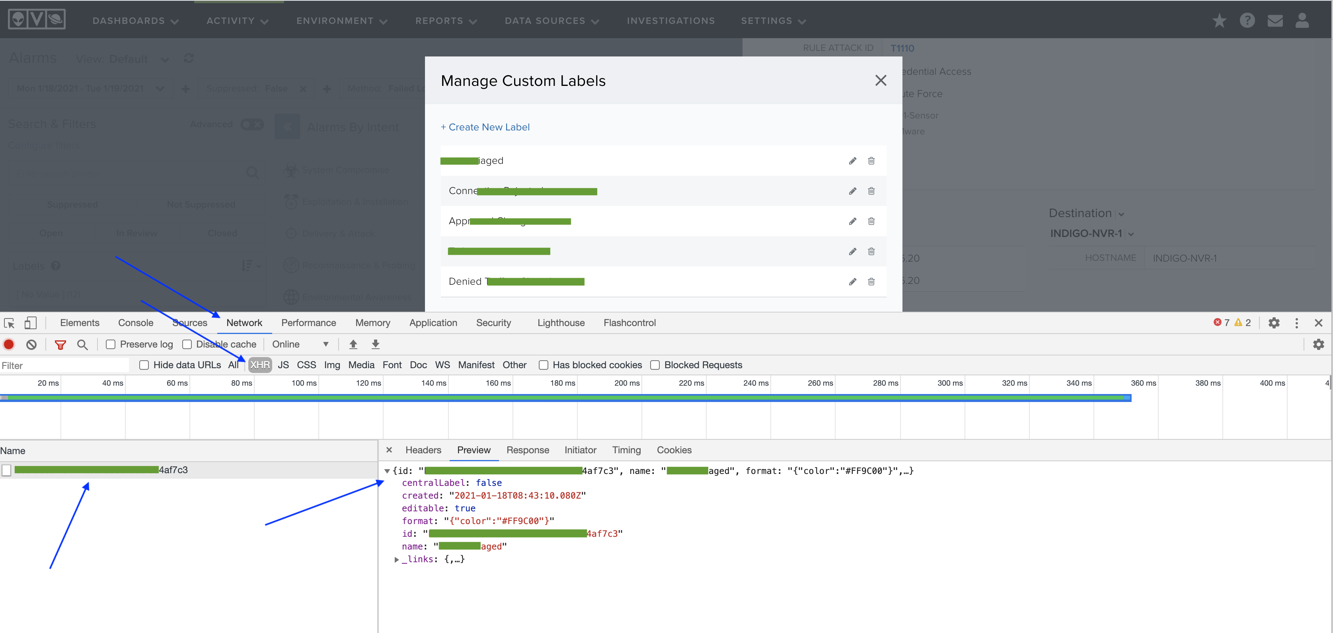Open the Dashboards menu dropdown
The width and height of the screenshot is (1333, 633).
pyautogui.click(x=135, y=21)
